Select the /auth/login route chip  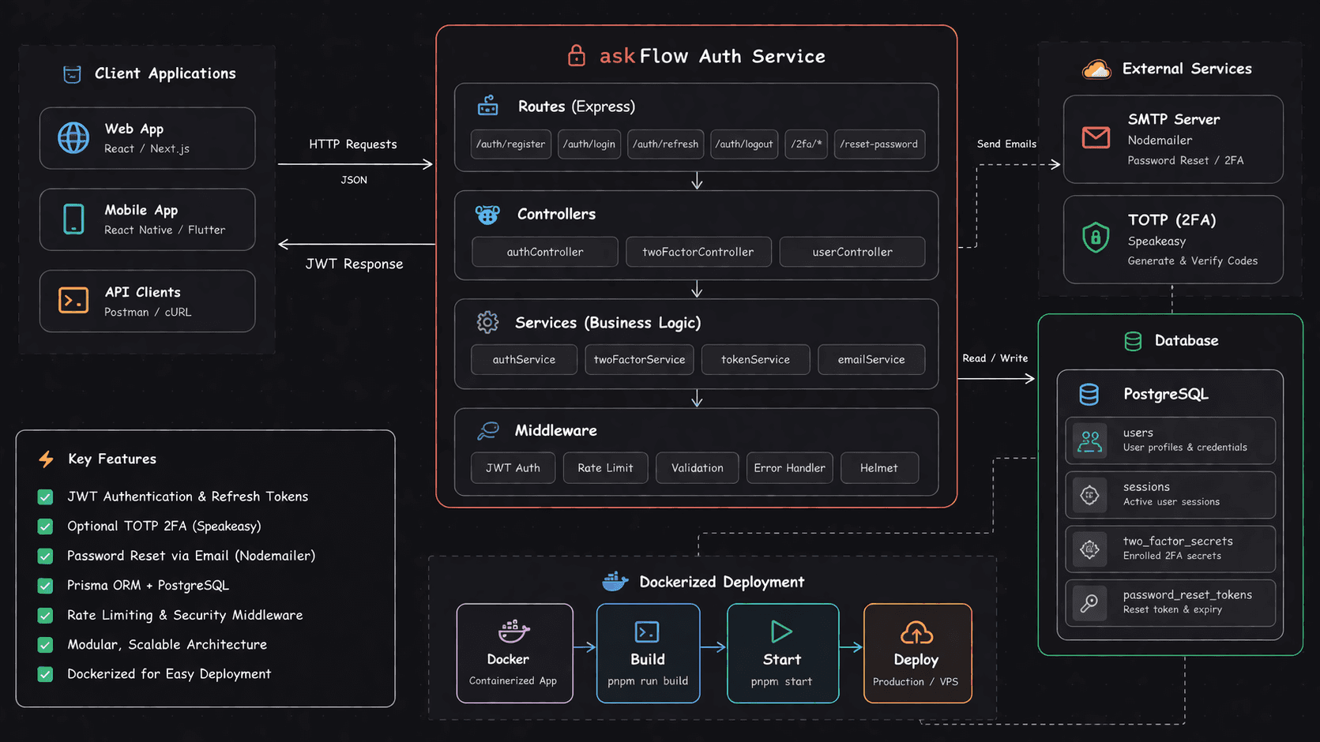coord(589,144)
